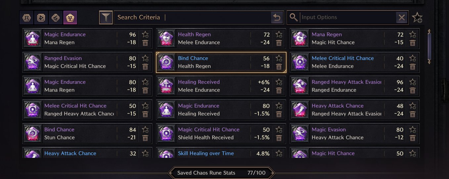Open the funnel filter options
449x179 pixels.
click(106, 18)
